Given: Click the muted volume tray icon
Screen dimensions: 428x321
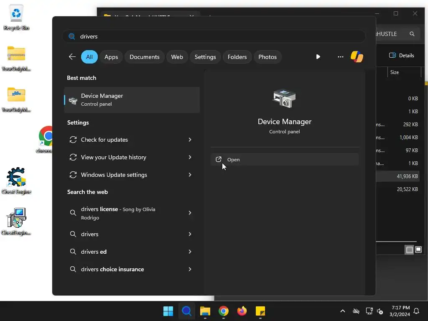Looking at the screenshot, I should click(380, 311).
